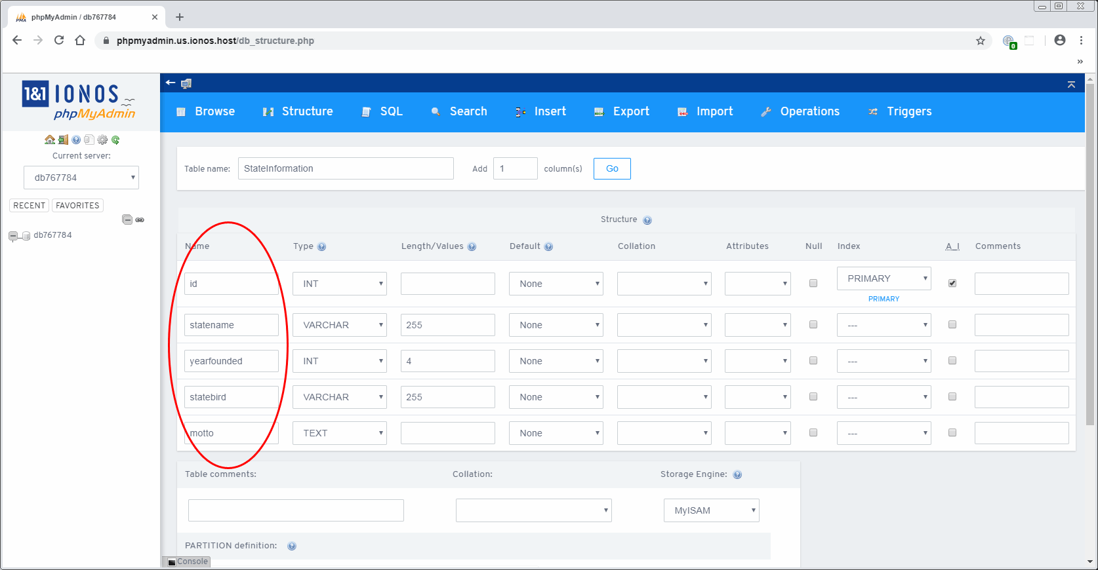Open the Index dropdown for statebird row

coord(884,397)
